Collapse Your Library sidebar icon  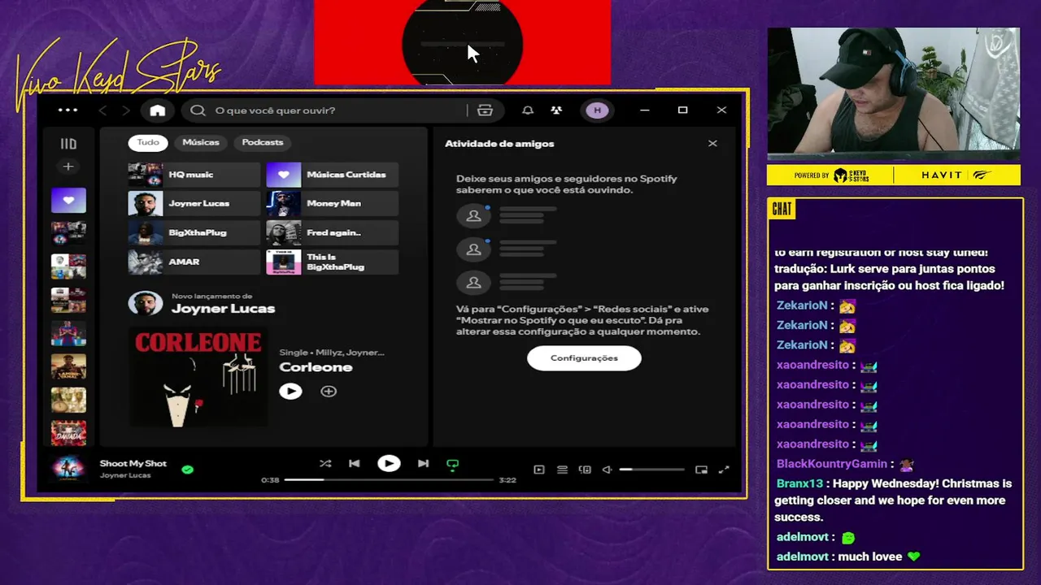68,144
